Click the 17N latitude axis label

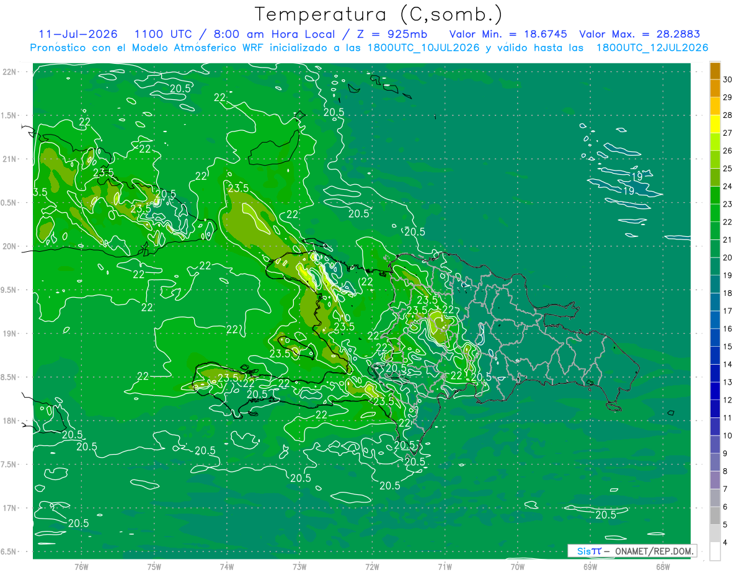tap(9, 508)
